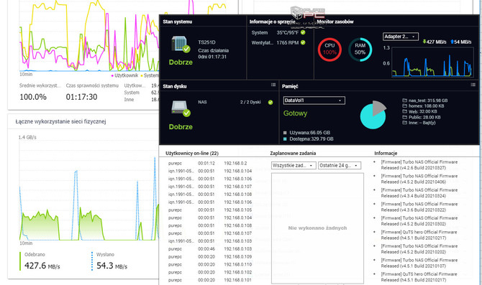Viewport: 482px width, 285px height.
Task: Open the DataVol1 volume dropdown
Action: 314,101
